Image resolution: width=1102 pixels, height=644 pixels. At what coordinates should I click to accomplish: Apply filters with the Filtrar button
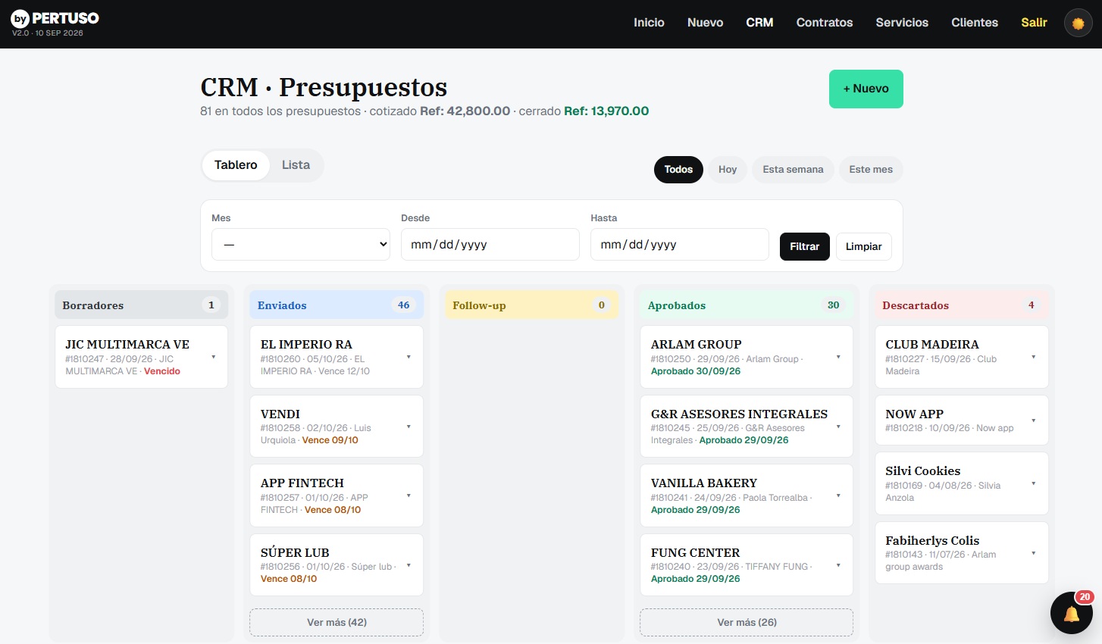[x=805, y=247]
